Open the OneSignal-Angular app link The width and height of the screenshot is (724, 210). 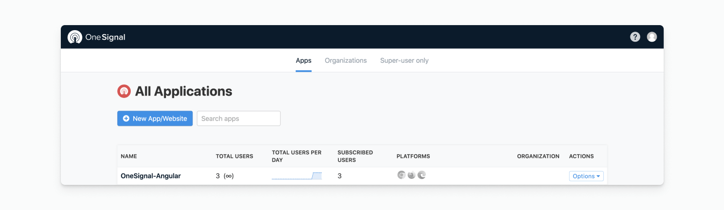tap(151, 176)
